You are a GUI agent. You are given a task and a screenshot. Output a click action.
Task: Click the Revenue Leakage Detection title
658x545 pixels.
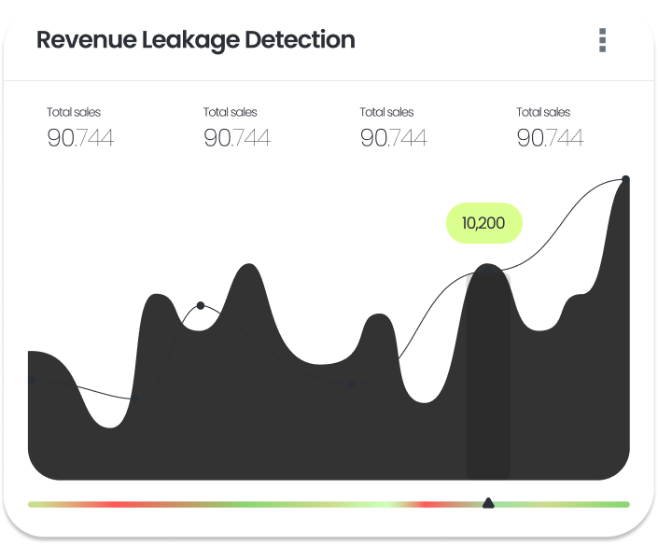[x=196, y=40]
